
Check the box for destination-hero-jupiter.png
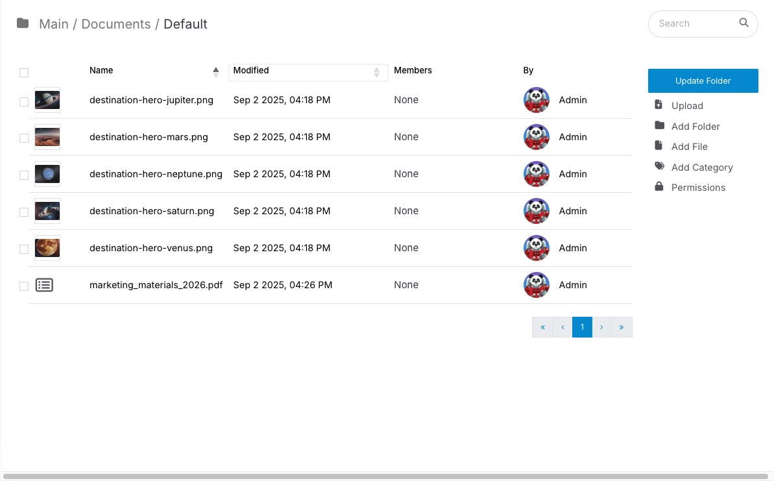click(x=24, y=101)
